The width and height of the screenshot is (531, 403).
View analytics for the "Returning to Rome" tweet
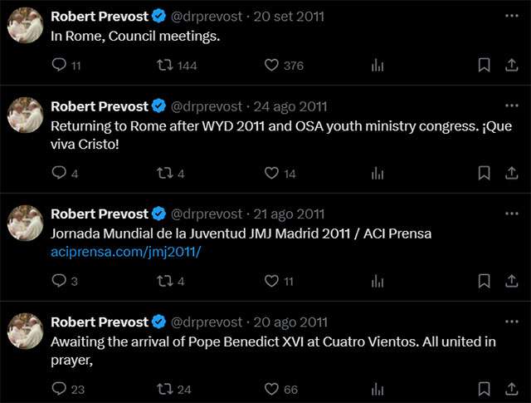378,173
